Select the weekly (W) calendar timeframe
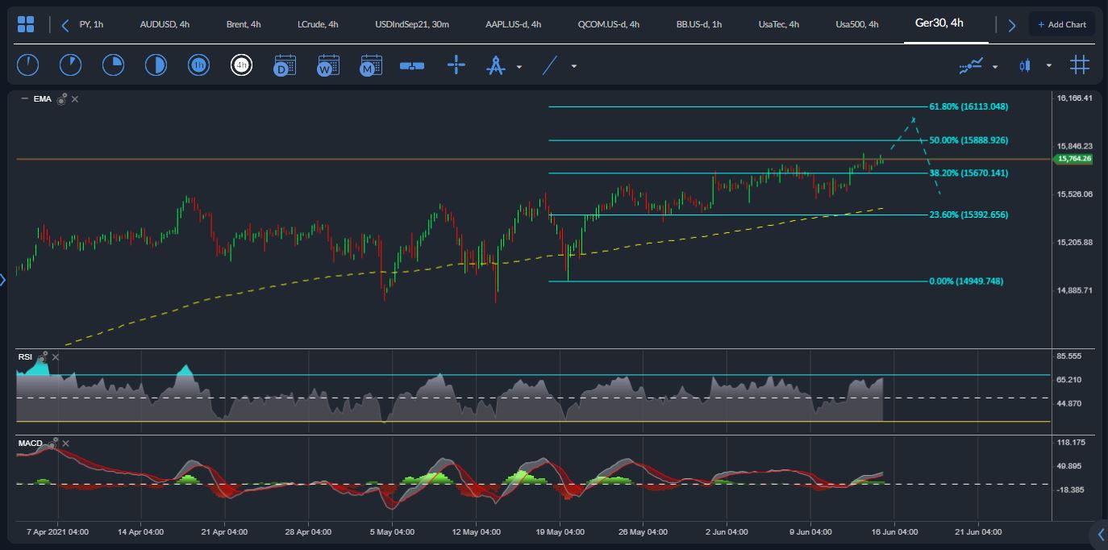Image resolution: width=1108 pixels, height=550 pixels. click(x=327, y=65)
